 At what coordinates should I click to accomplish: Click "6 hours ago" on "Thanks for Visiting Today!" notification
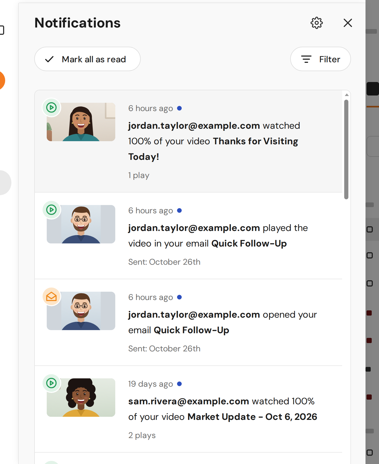[x=151, y=108]
